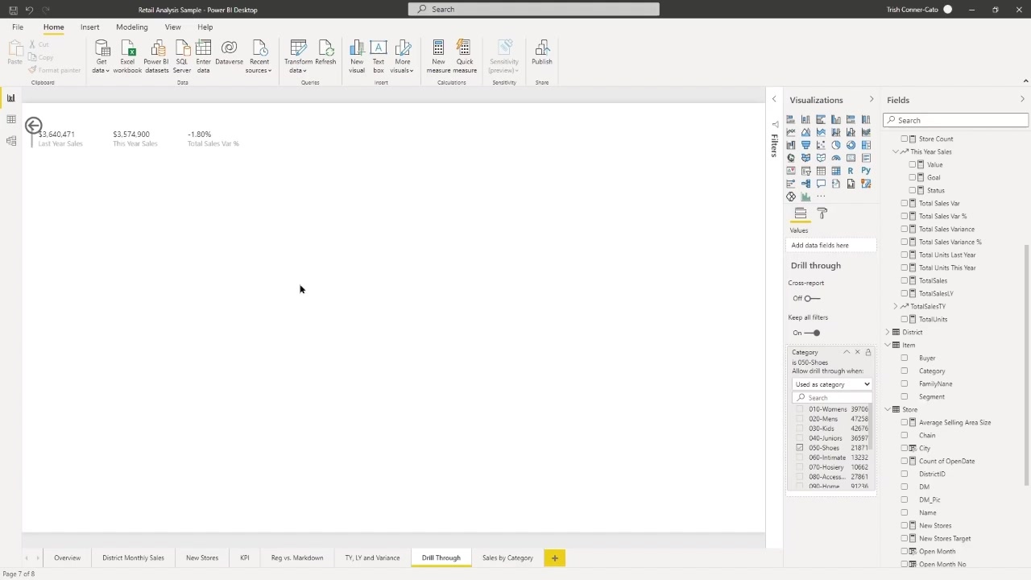Tick the Buyer field checkbox

pyautogui.click(x=904, y=358)
